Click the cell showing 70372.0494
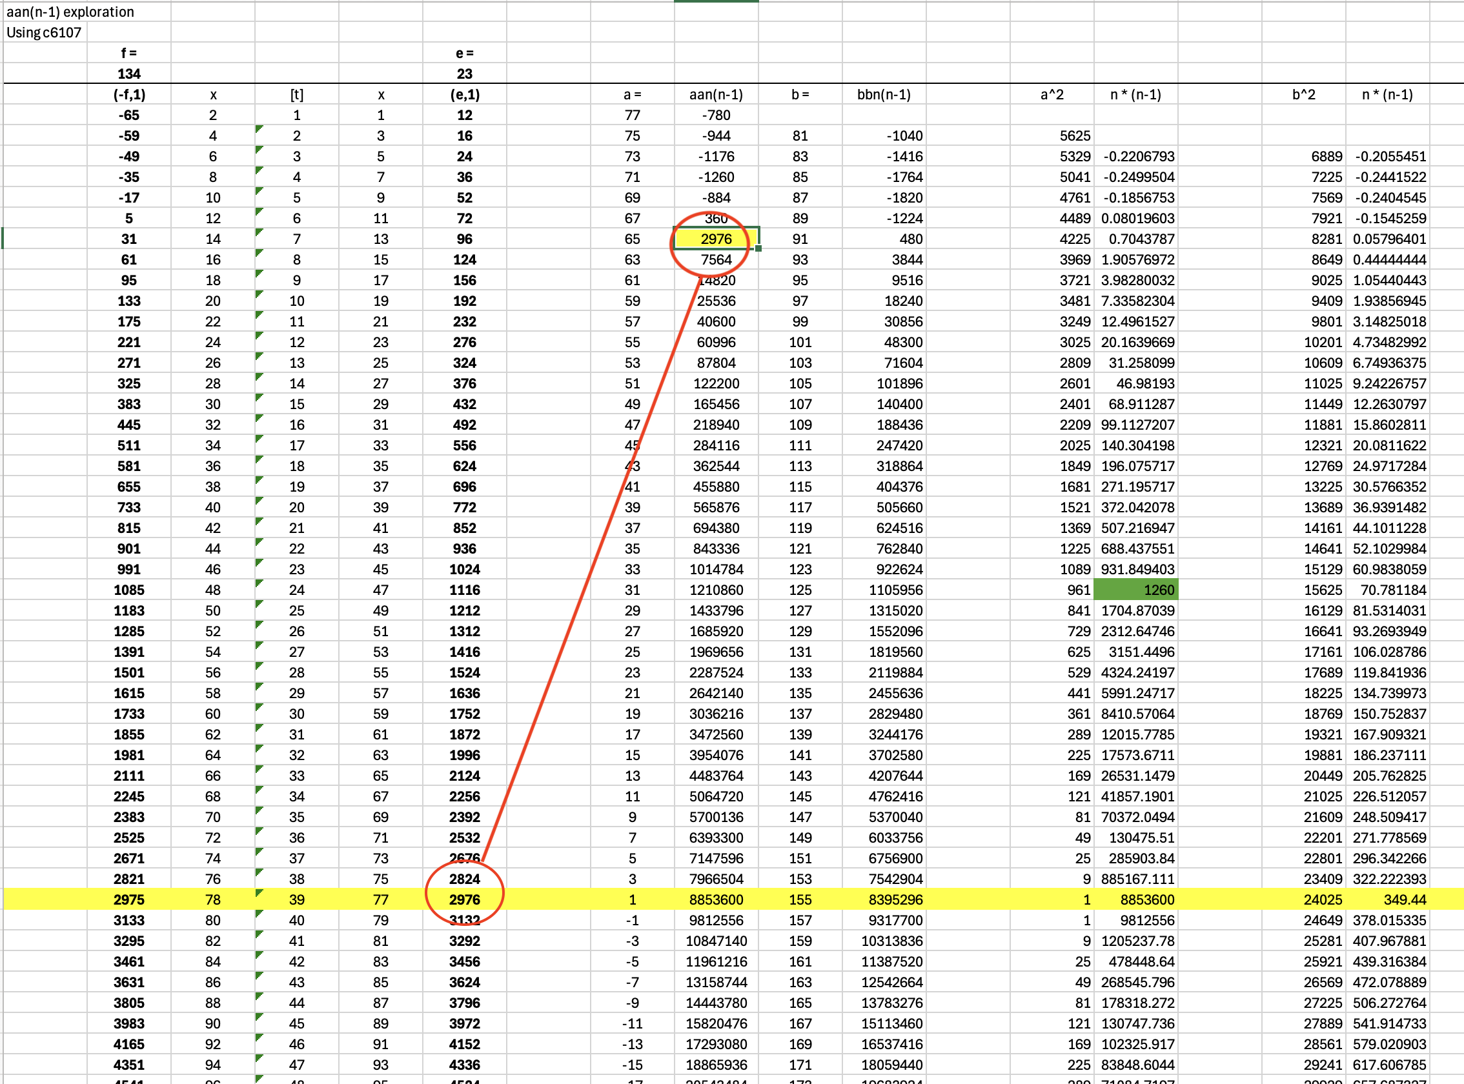The height and width of the screenshot is (1084, 1464). [1135, 817]
